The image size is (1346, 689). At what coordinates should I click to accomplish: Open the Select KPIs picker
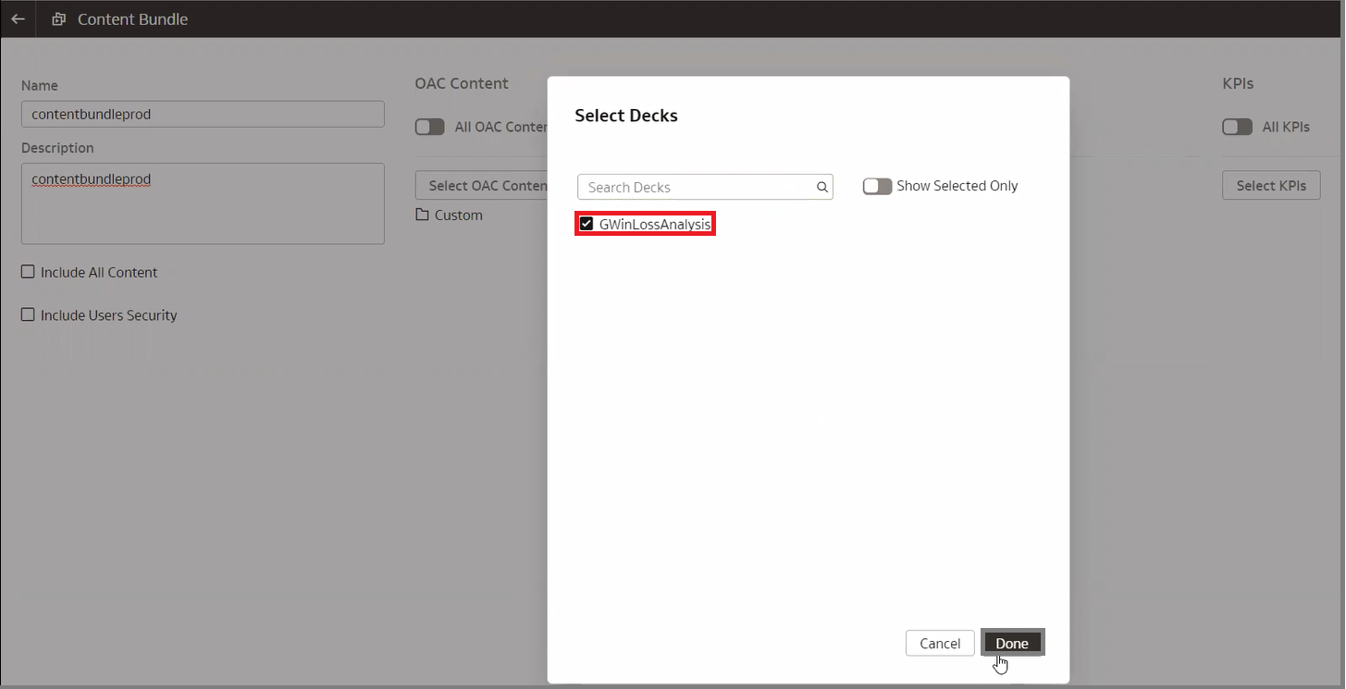1271,185
